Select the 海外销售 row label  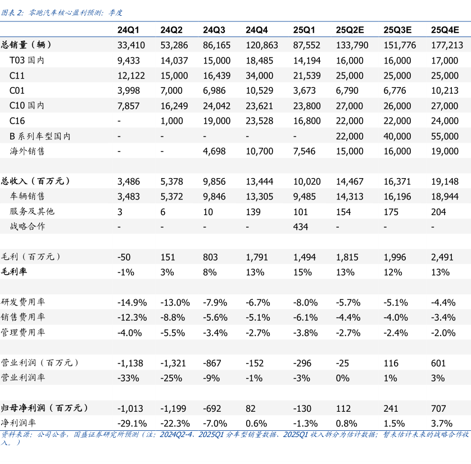click(x=28, y=151)
